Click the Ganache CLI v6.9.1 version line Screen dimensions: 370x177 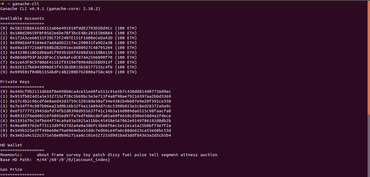coord(50,9)
